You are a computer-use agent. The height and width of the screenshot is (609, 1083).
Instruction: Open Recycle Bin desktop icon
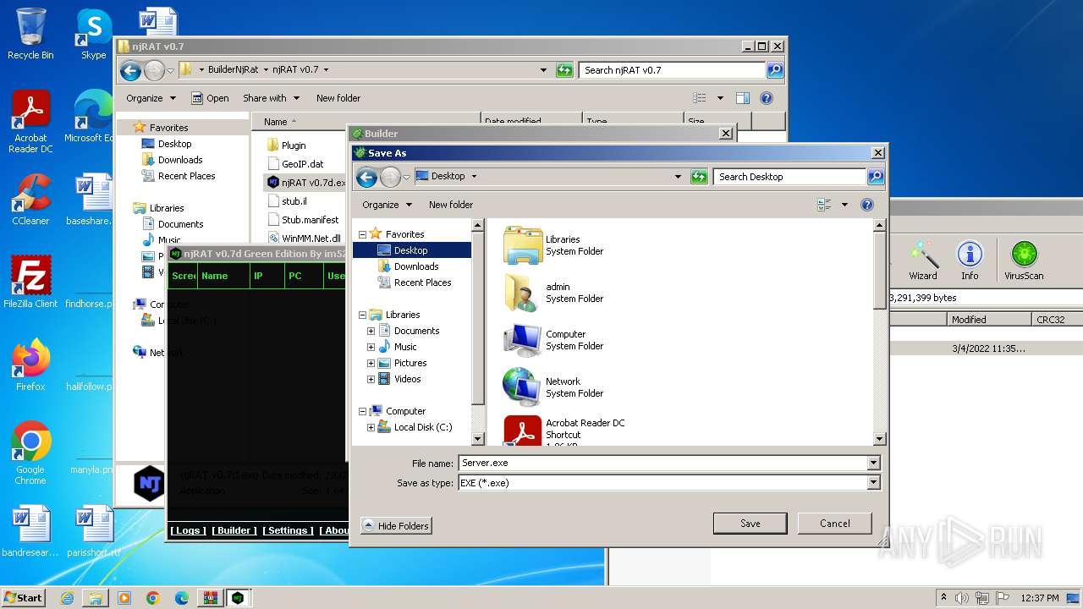(x=30, y=34)
